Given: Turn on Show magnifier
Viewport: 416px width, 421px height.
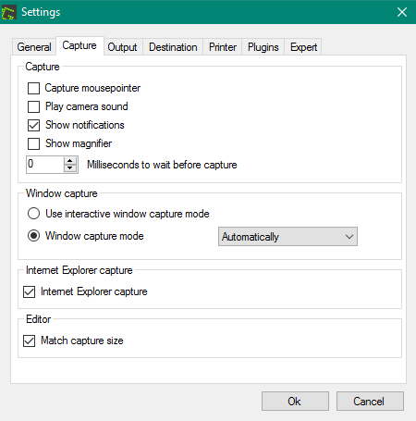Looking at the screenshot, I should [x=33, y=143].
